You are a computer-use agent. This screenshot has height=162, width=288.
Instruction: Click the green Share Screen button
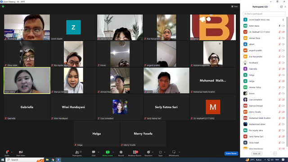(x=108, y=153)
